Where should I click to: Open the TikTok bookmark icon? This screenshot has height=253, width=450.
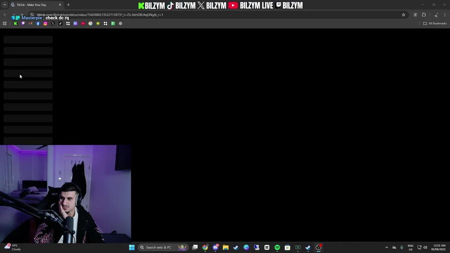click(60, 24)
